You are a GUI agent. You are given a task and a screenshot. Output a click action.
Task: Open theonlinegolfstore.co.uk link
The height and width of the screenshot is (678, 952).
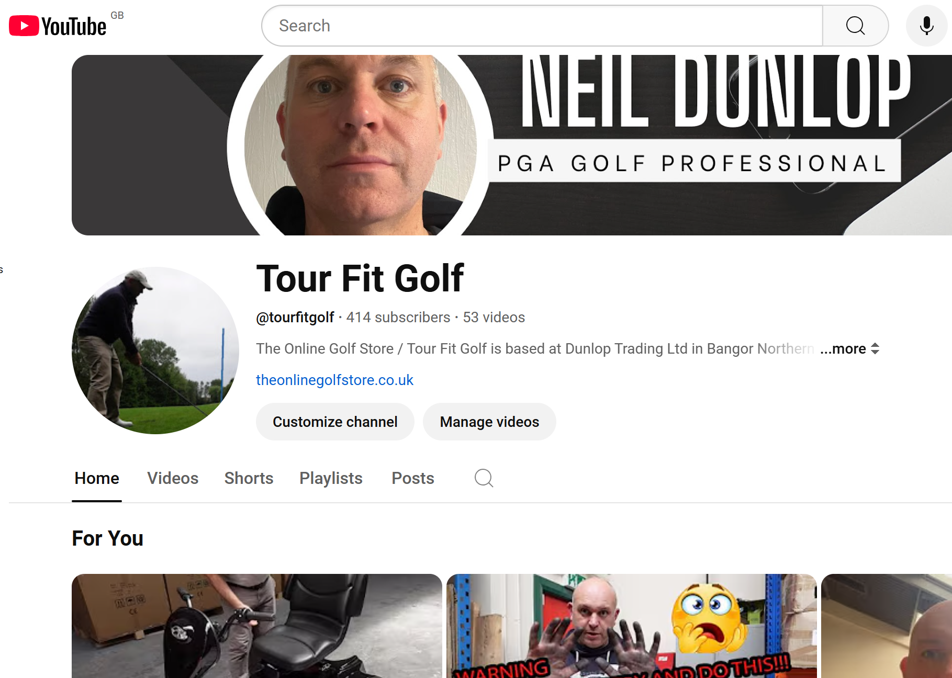pos(334,380)
